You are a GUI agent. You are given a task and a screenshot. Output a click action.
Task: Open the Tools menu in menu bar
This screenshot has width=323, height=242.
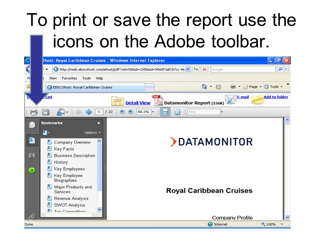(86, 78)
